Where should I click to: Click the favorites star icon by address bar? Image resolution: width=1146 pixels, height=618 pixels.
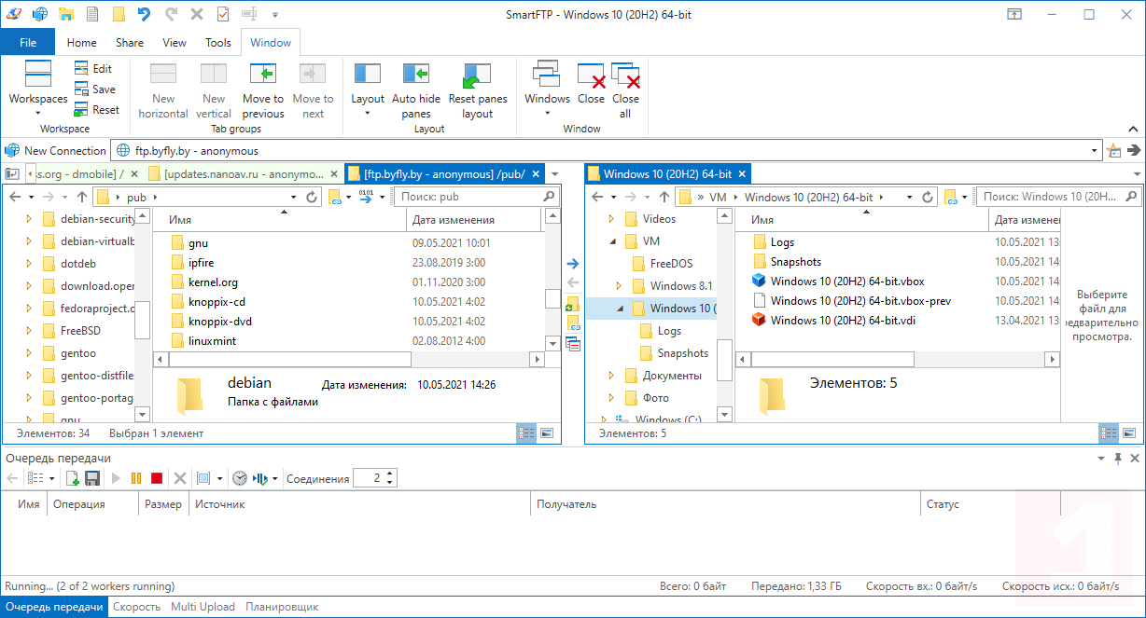point(1114,150)
